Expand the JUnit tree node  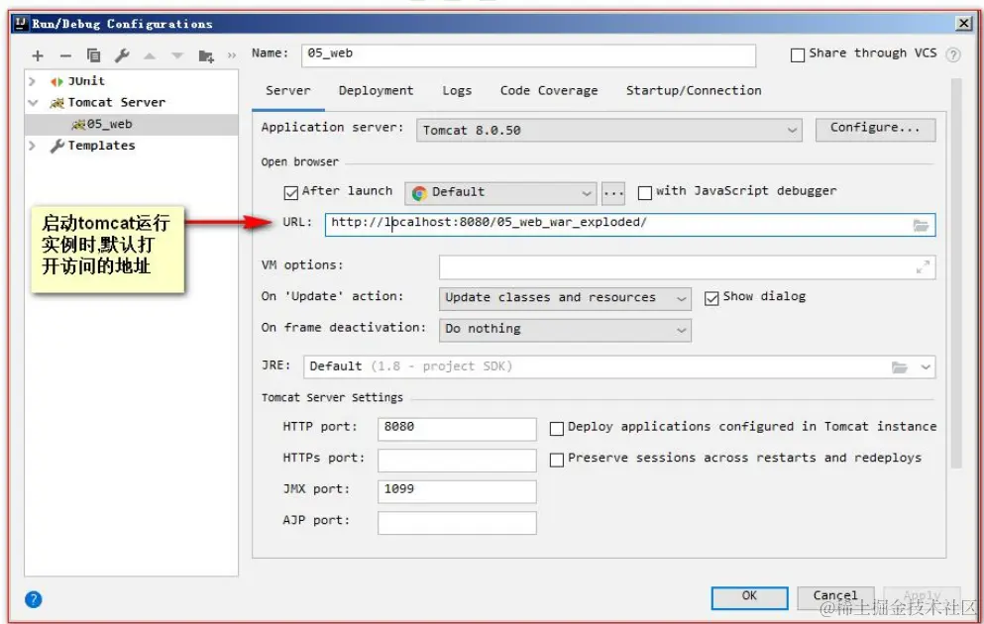pos(33,81)
